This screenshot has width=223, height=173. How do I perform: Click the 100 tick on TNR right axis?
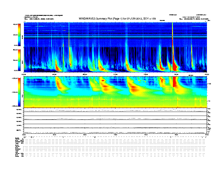pyautogui.click(x=209, y=84)
